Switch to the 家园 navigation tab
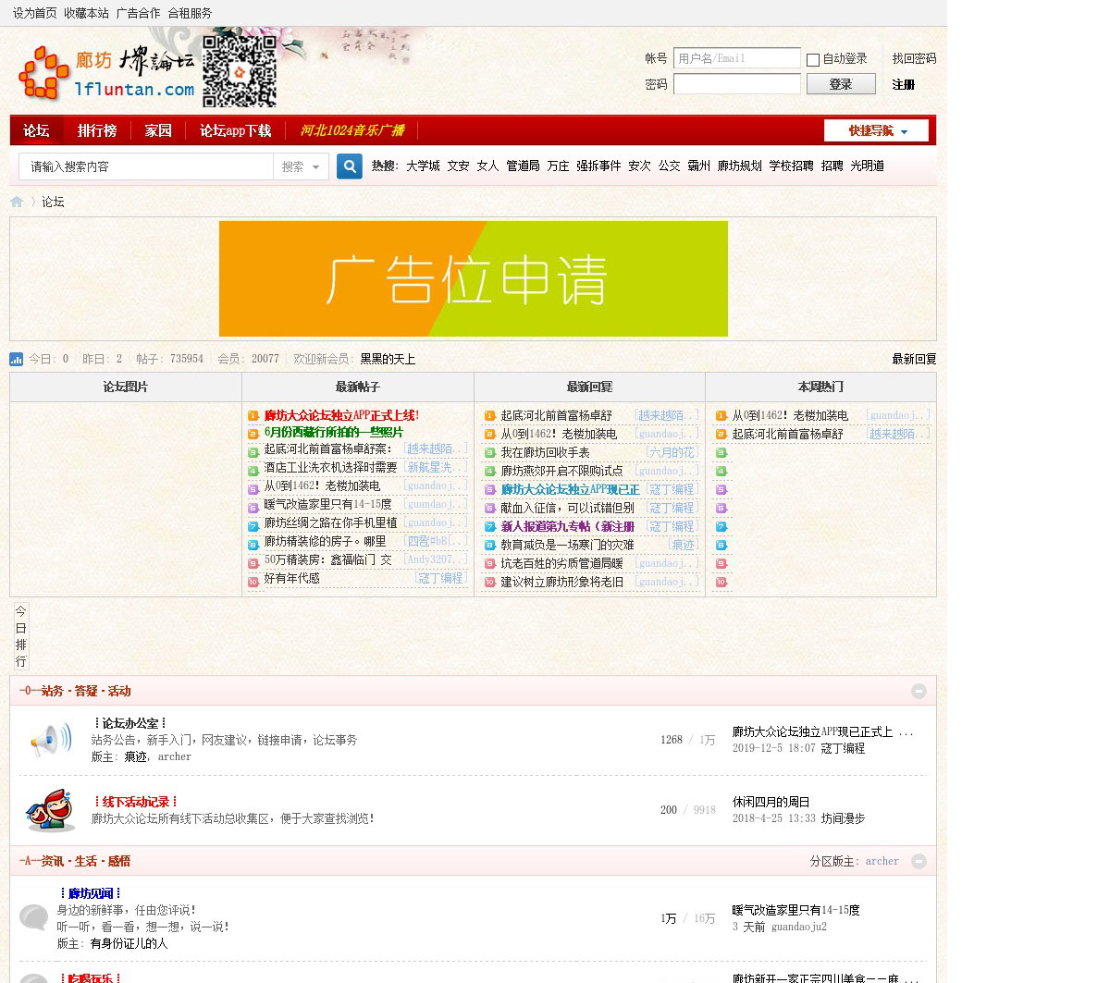1110x983 pixels. pos(158,130)
